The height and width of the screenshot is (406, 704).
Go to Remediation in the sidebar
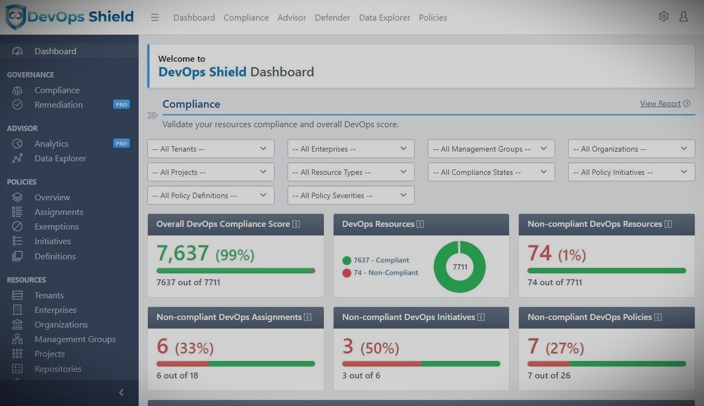[58, 105]
